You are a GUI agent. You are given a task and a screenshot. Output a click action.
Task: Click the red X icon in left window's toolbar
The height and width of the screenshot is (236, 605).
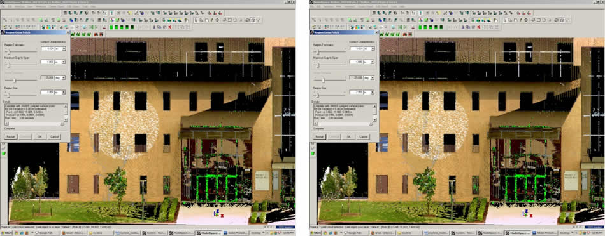[170, 27]
